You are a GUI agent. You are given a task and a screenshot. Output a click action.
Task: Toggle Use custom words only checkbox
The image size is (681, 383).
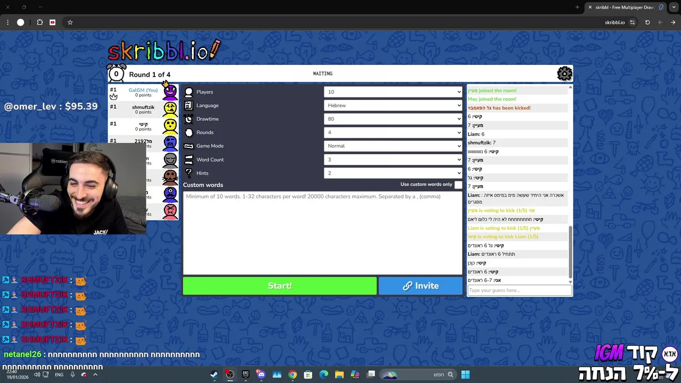(x=458, y=185)
